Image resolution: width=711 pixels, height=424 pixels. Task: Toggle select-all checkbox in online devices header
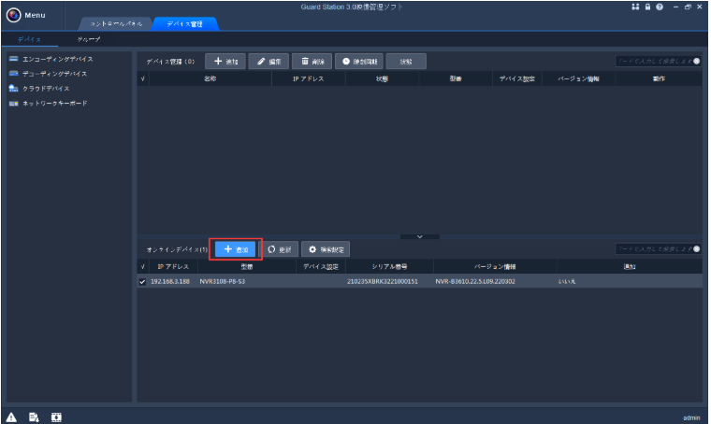(x=142, y=266)
